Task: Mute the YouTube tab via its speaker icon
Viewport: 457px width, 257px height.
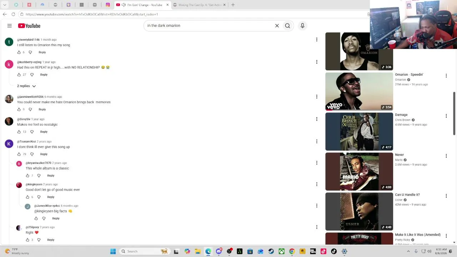Action: (124, 5)
